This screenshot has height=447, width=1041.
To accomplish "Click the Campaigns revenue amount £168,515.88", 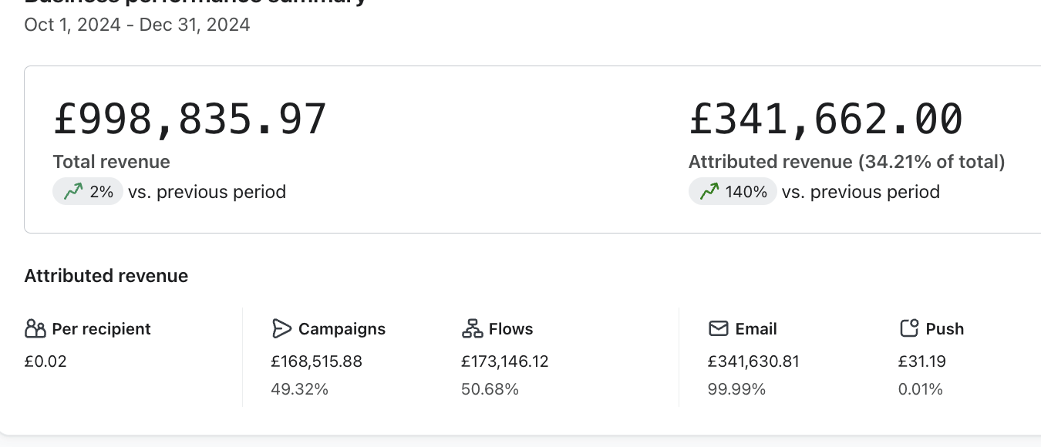I will [x=316, y=361].
